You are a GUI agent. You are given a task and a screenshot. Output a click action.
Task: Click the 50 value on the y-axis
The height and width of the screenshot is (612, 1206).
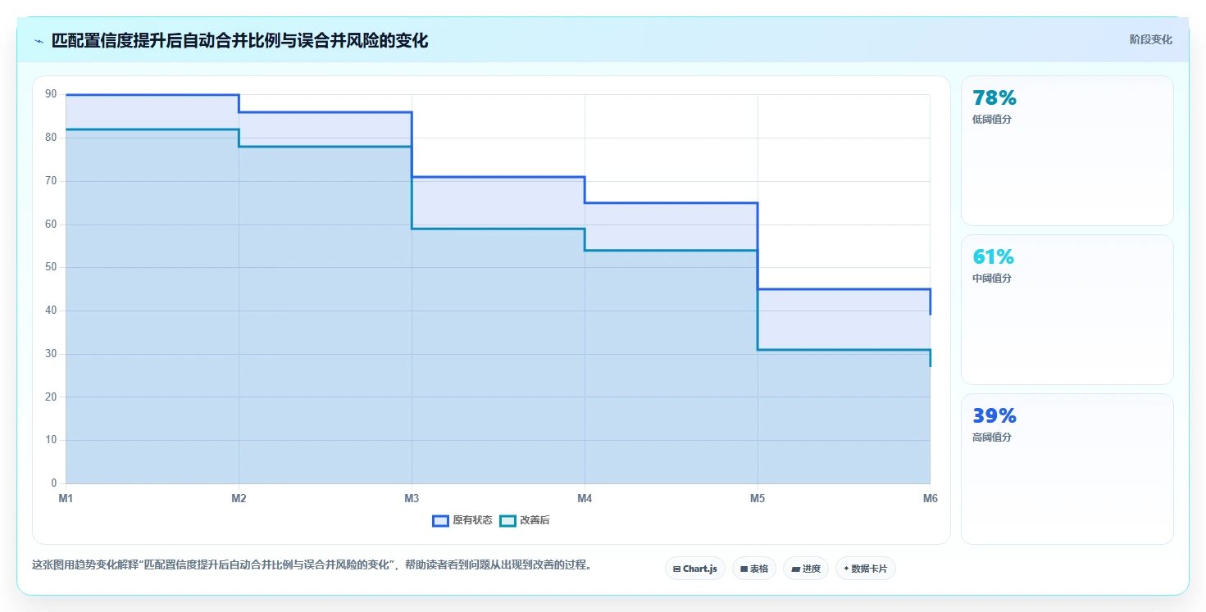(x=51, y=267)
